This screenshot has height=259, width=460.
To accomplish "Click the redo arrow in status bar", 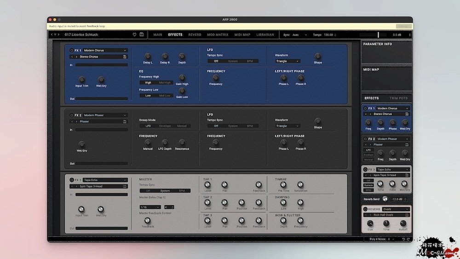I will 408,239.
